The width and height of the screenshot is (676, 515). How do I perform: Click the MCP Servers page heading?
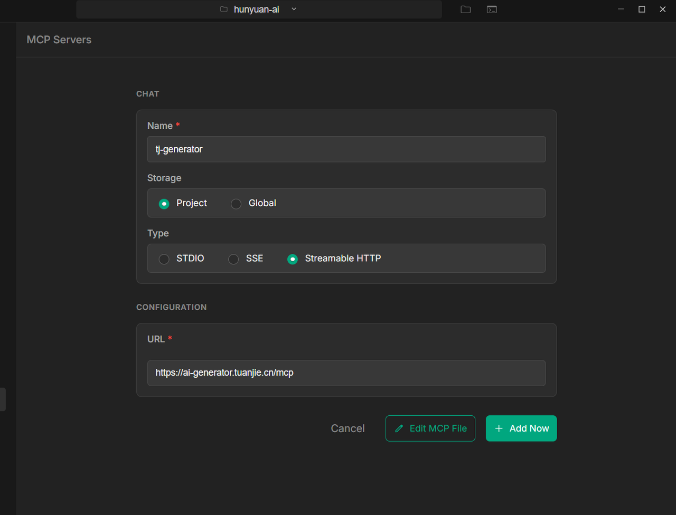tap(59, 40)
